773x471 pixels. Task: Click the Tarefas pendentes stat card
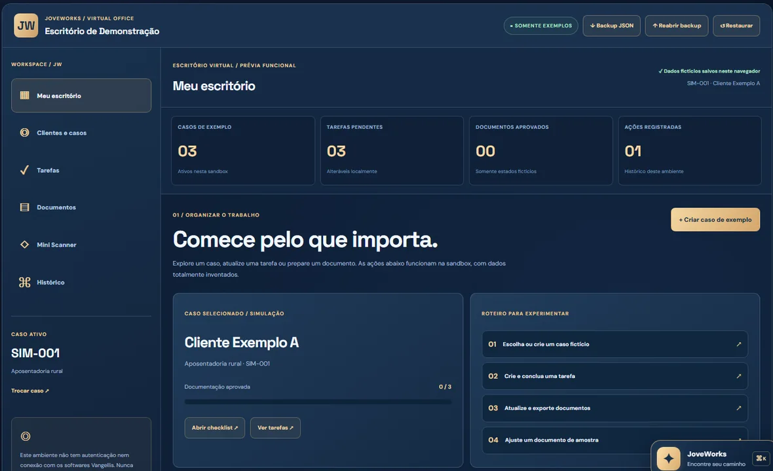[392, 150]
